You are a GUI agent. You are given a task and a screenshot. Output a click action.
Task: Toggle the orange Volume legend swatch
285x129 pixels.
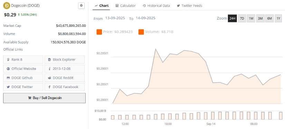pos(141,32)
